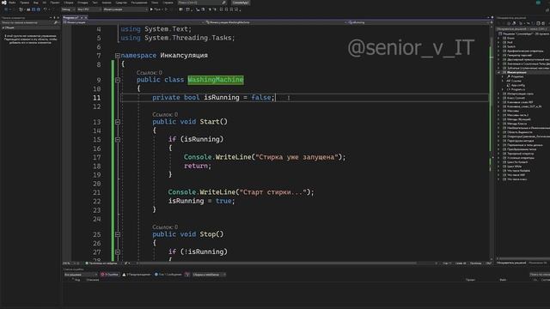
Task: Click references link above WashingMachine class
Action: [149, 72]
